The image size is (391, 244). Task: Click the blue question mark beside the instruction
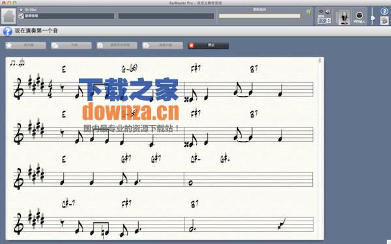coord(7,32)
